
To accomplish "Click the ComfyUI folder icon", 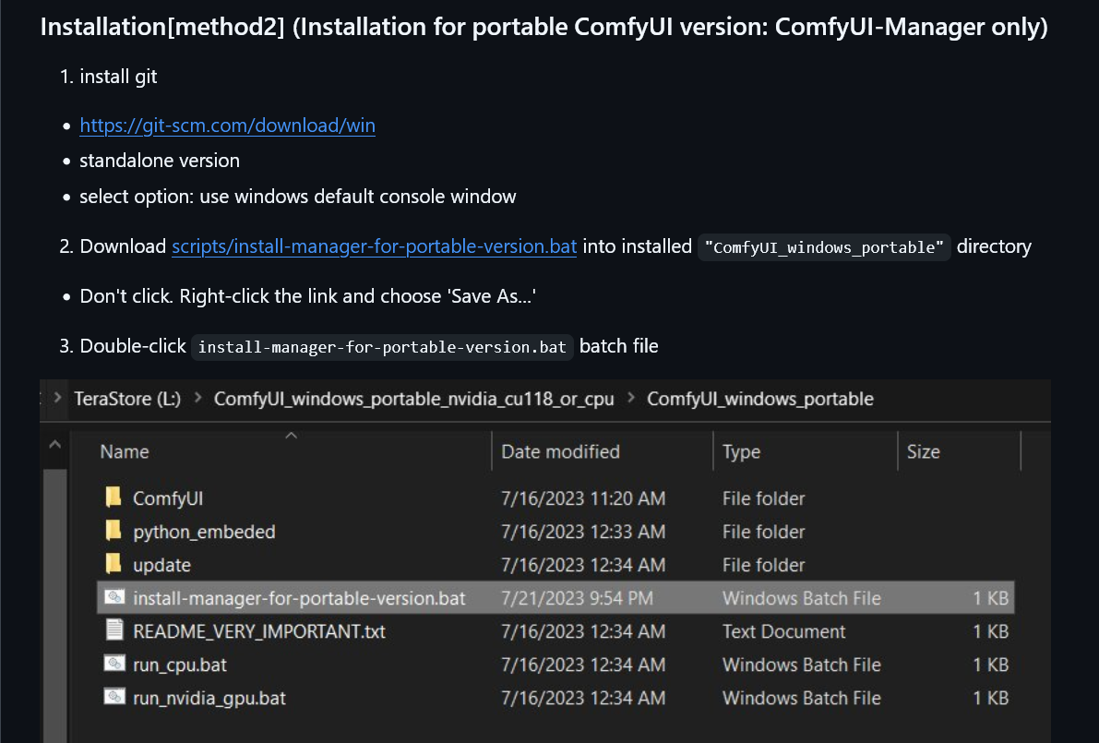I will [x=113, y=498].
